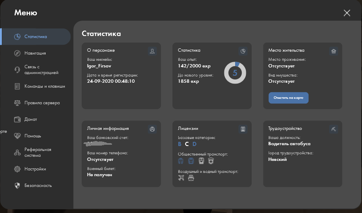Select license category C

pyautogui.click(x=187, y=144)
